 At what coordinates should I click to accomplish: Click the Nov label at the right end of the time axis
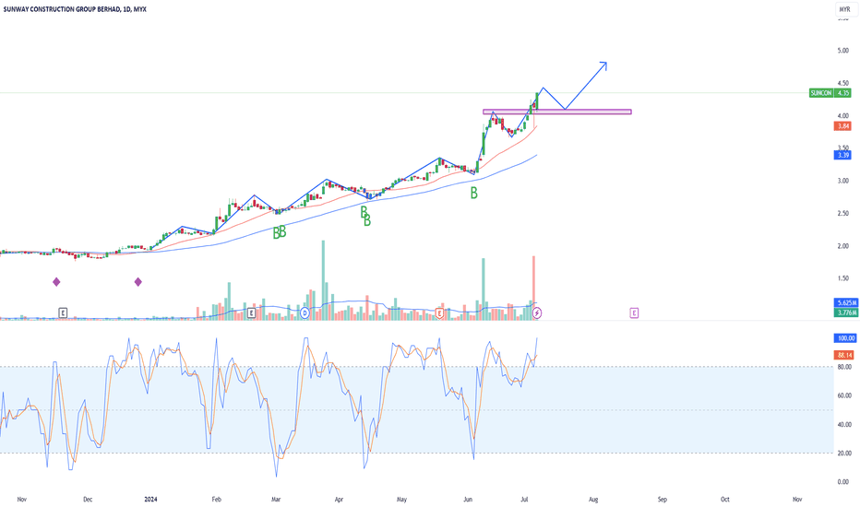pyautogui.click(x=797, y=500)
